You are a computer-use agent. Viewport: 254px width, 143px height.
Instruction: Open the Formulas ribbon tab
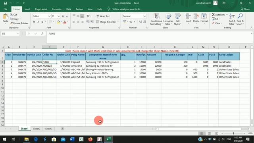(x=57, y=9)
